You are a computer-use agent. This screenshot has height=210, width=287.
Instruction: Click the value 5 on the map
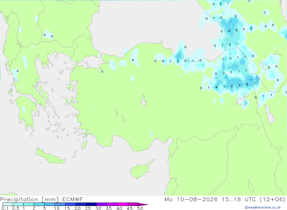tap(247, 85)
